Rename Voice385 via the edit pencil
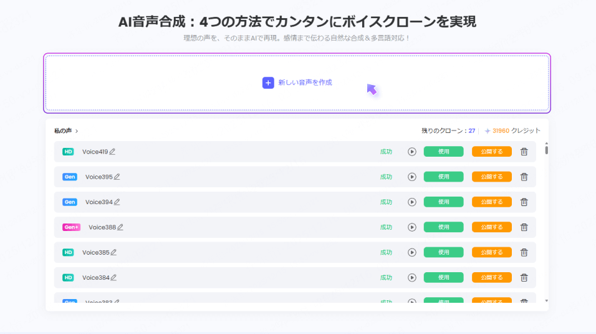596x334 pixels. [113, 252]
